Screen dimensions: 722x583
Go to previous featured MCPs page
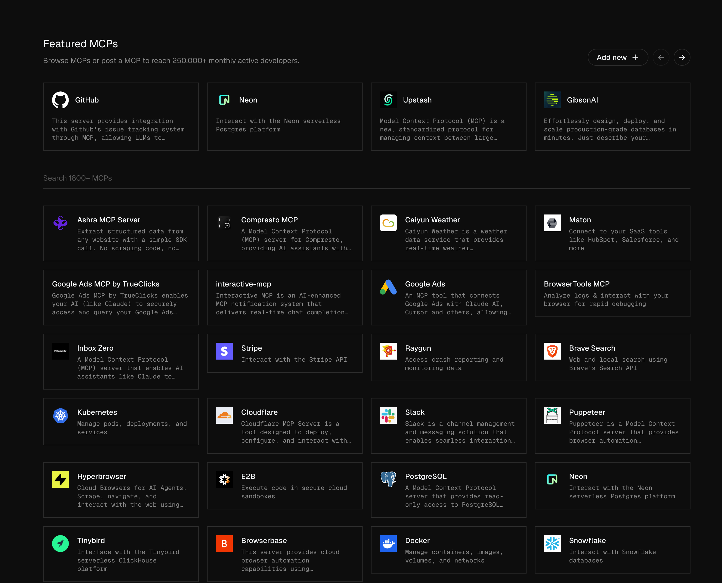point(661,57)
